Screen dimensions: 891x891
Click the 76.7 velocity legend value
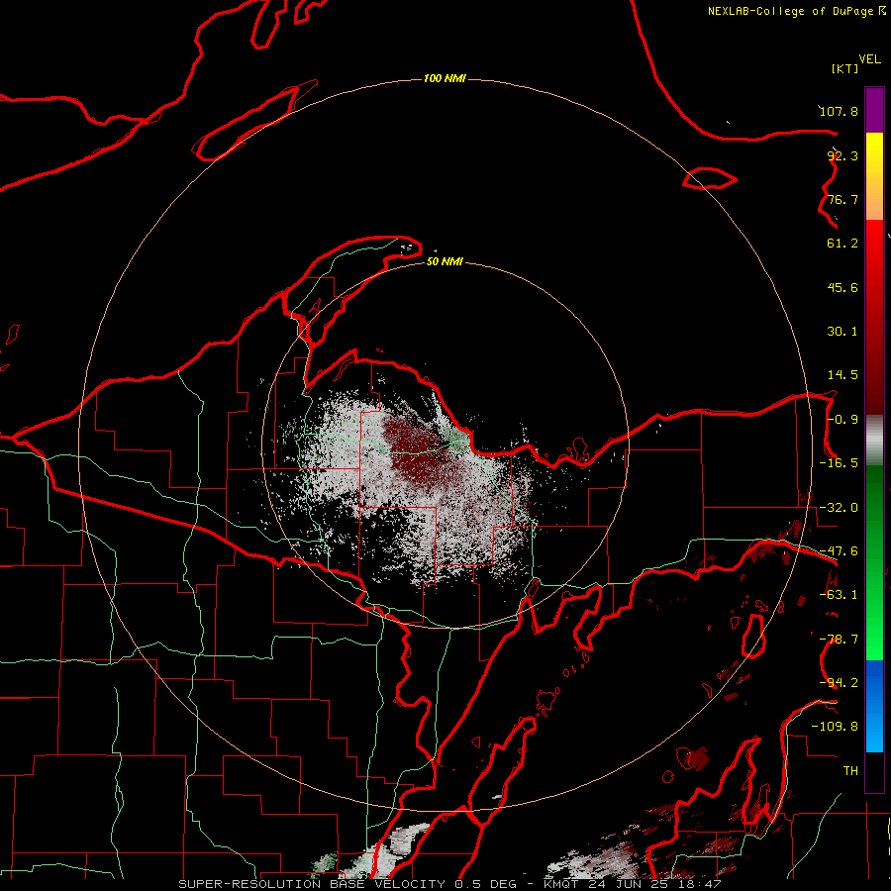(842, 199)
